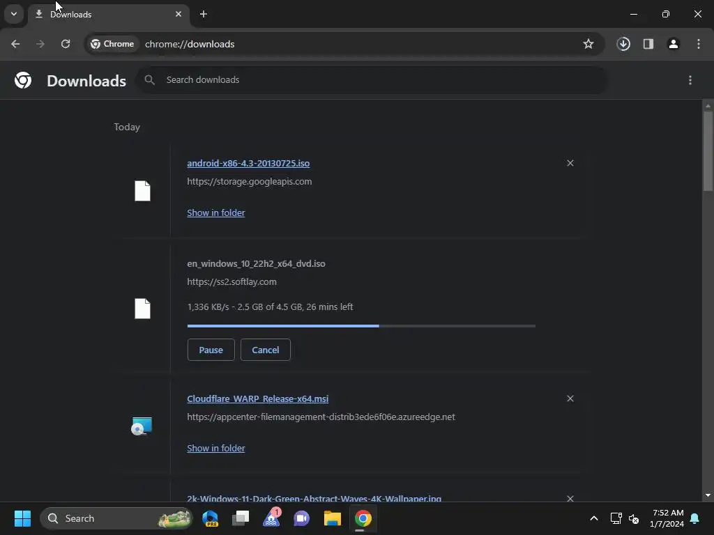Click the muted volume tray icon
This screenshot has width=714, height=535.
coord(634,518)
